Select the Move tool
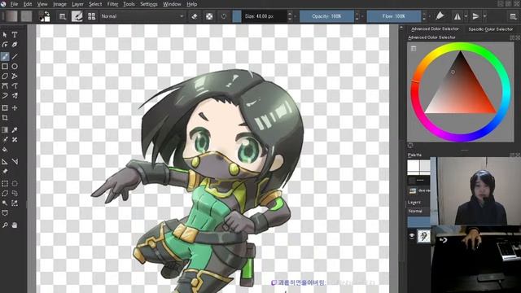 [15, 108]
